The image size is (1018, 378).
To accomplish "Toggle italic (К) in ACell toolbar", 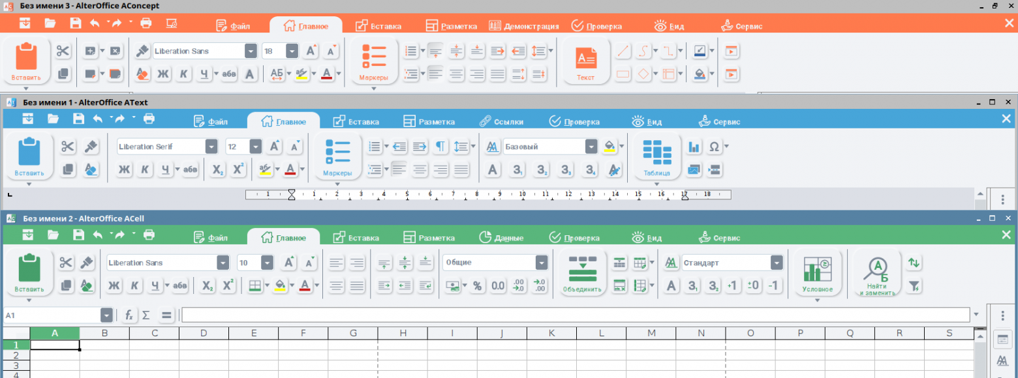I will [x=134, y=285].
